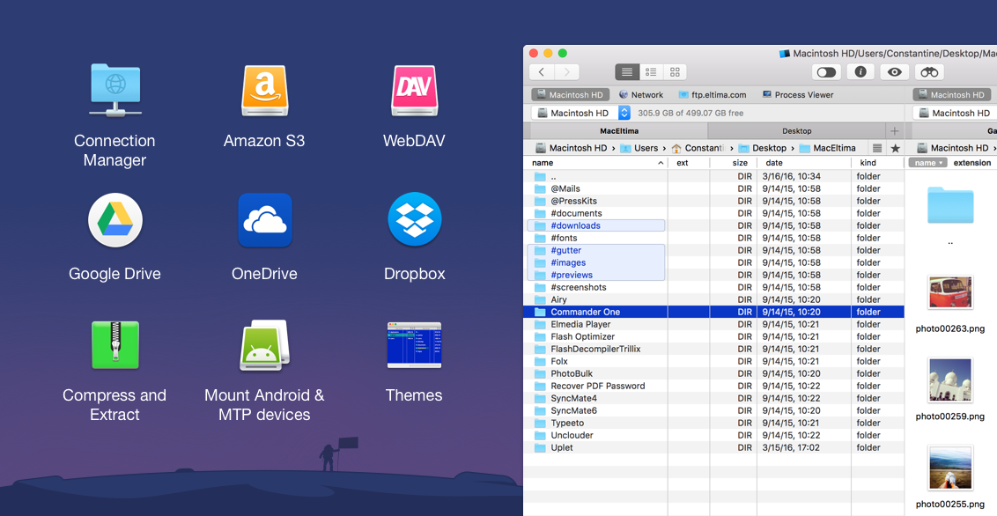
Task: Click Macintosh HD in left breadcrumb path
Action: [572, 148]
